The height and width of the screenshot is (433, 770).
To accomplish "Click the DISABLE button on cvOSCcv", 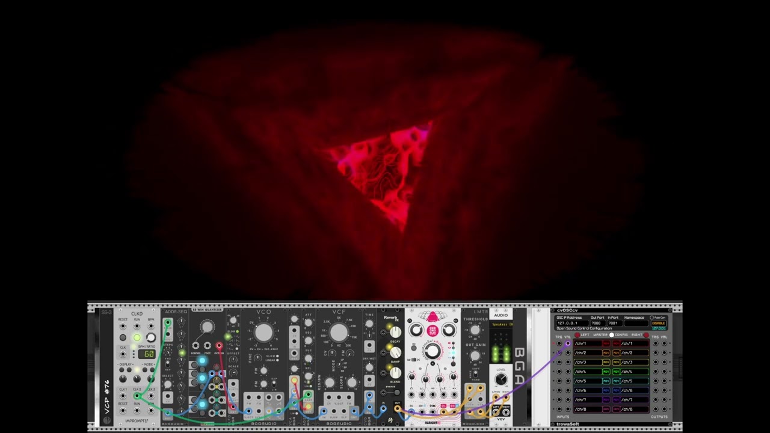I will 659,323.
